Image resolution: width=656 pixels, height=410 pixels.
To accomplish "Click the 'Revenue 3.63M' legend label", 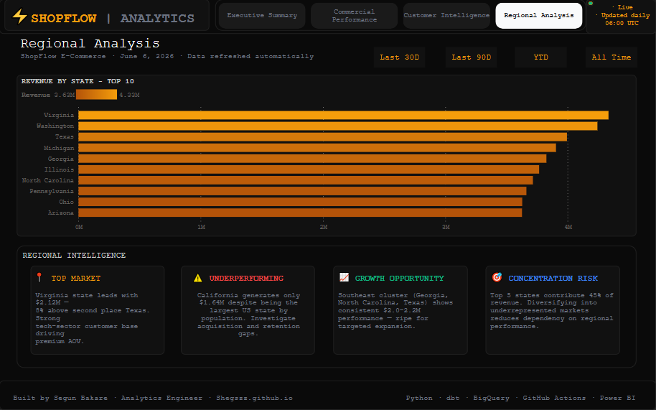I will [48, 95].
